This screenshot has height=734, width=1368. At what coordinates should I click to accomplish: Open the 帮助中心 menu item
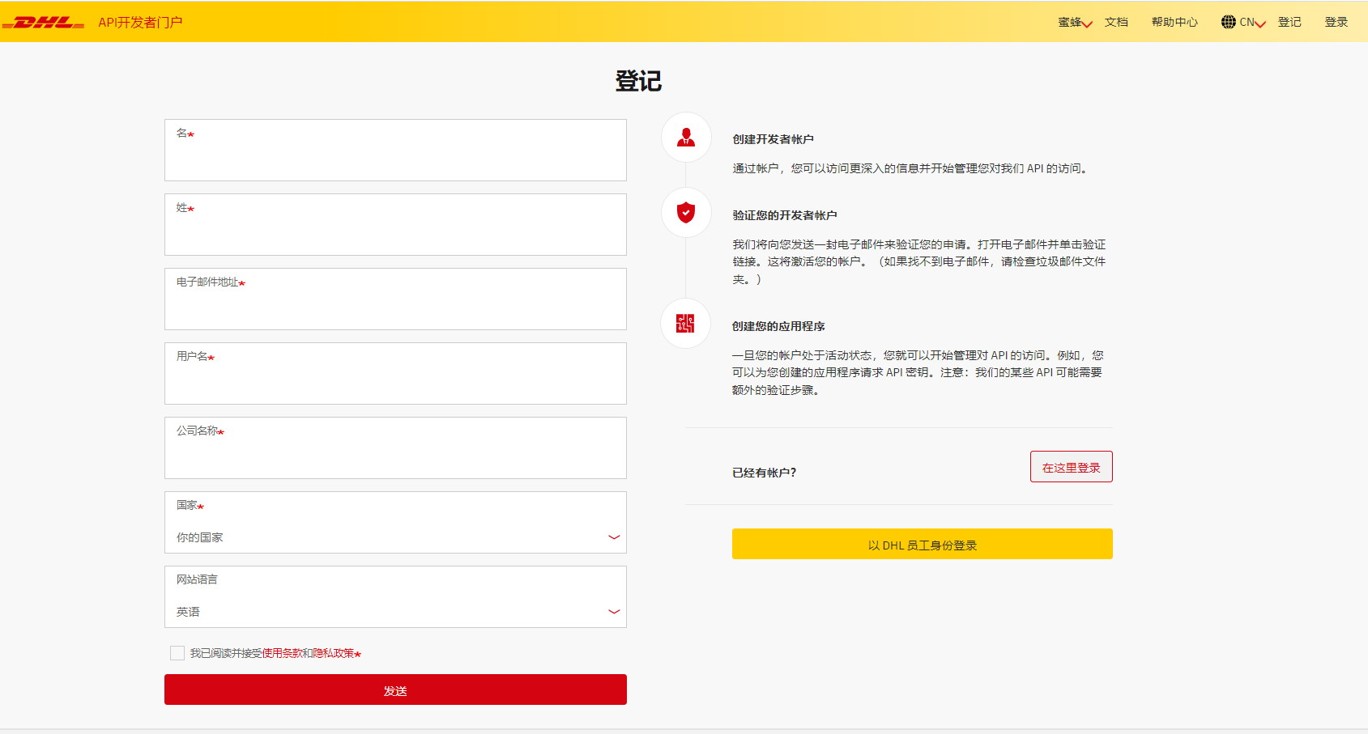1174,23
